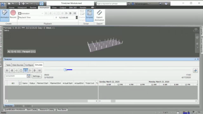
Task: Click the Clash Detective docked side tab
Action: click(x=1, y=40)
